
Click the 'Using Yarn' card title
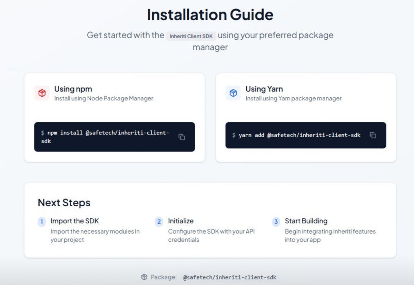(x=264, y=89)
